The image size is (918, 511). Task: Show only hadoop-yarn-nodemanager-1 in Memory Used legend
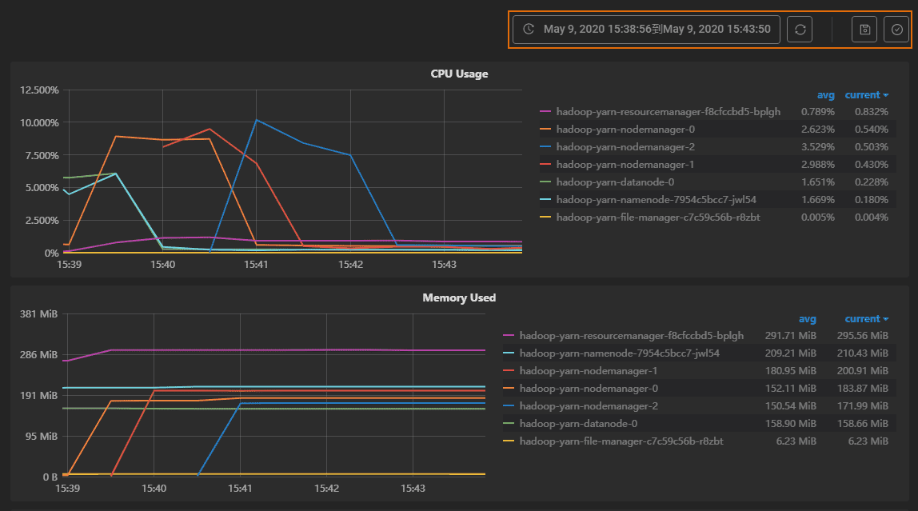click(x=588, y=371)
